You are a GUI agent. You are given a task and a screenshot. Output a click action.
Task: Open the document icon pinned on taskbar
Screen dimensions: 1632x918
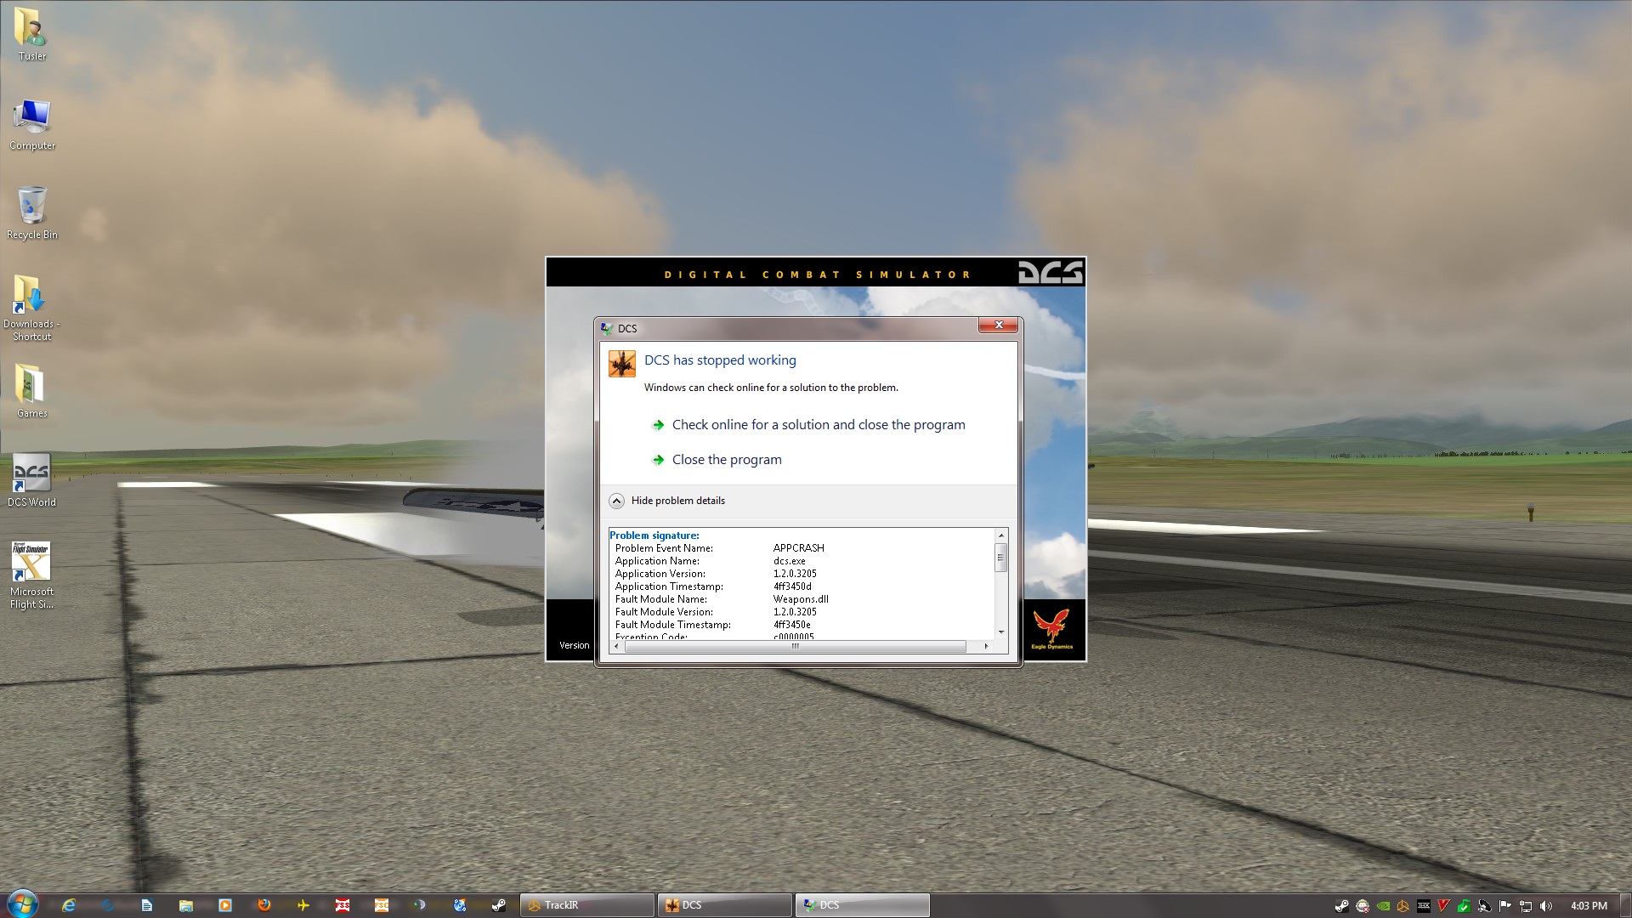[x=146, y=905]
